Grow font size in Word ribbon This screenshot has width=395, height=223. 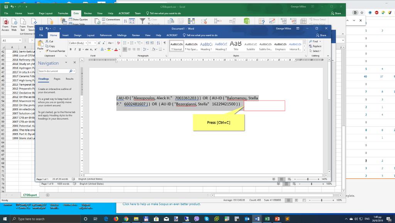pos(99,43)
